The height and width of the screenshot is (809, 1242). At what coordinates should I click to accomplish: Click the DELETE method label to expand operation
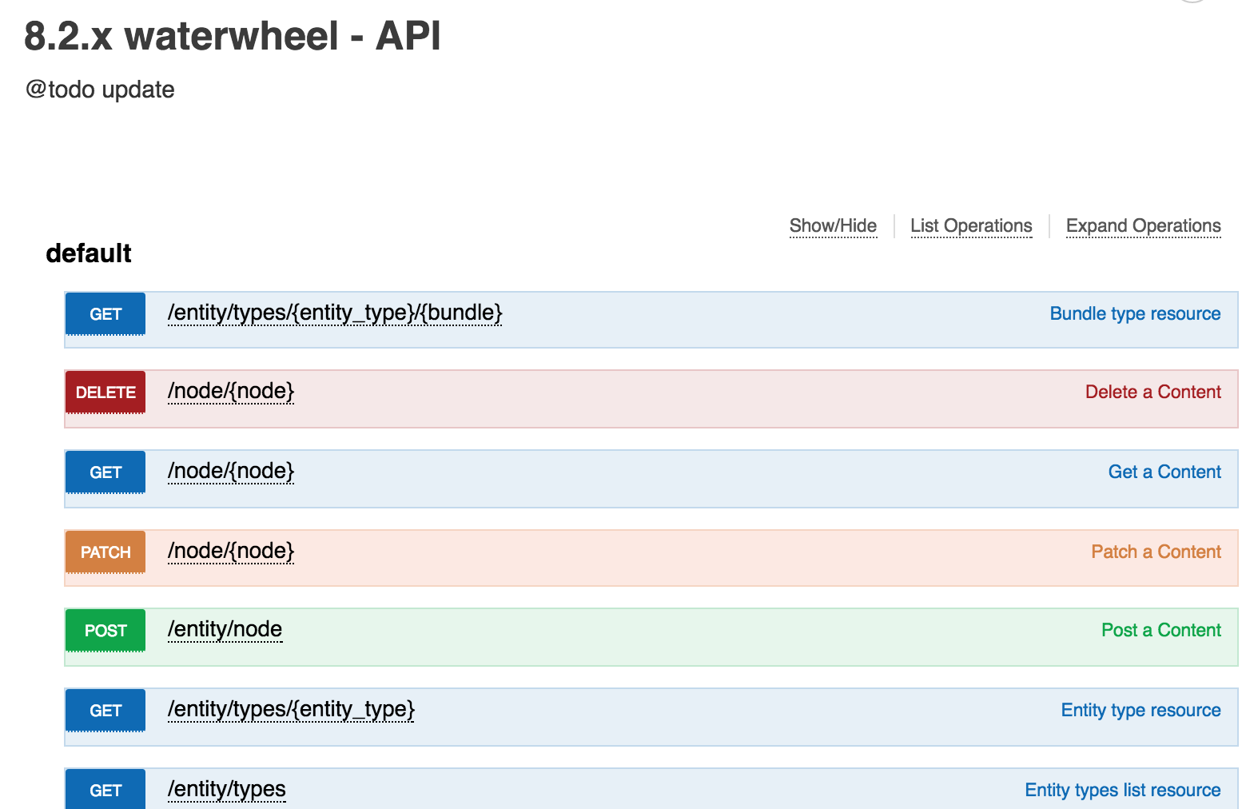(105, 392)
